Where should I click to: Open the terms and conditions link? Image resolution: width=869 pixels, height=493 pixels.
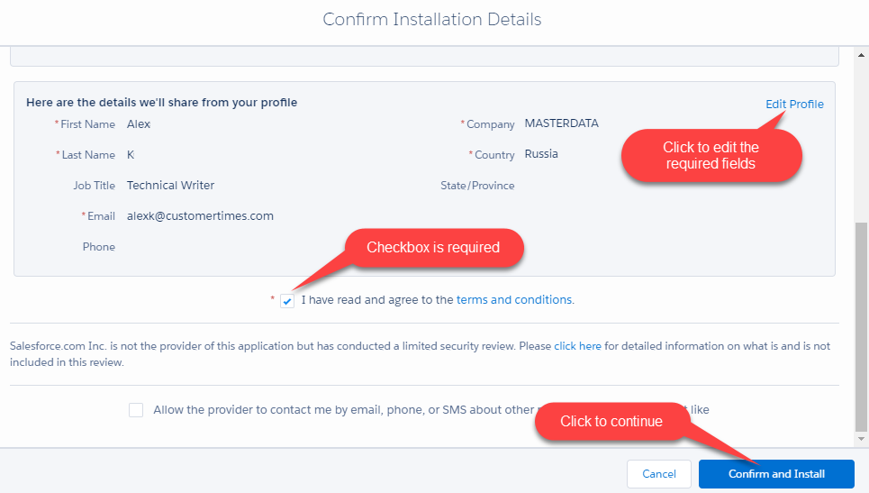click(x=514, y=300)
